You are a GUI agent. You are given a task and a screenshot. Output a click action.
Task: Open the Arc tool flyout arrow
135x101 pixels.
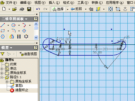[30, 25]
